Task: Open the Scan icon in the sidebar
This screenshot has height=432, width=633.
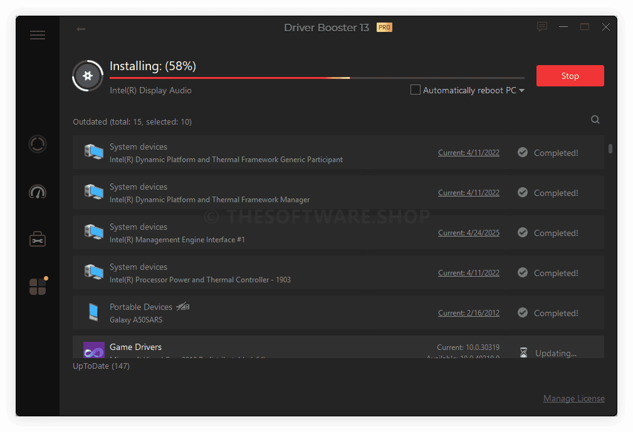Action: click(x=38, y=144)
